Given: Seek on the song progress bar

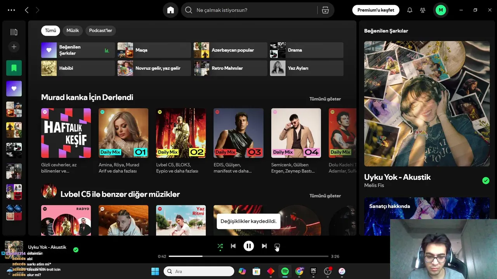Looking at the screenshot, I should pyautogui.click(x=248, y=256).
